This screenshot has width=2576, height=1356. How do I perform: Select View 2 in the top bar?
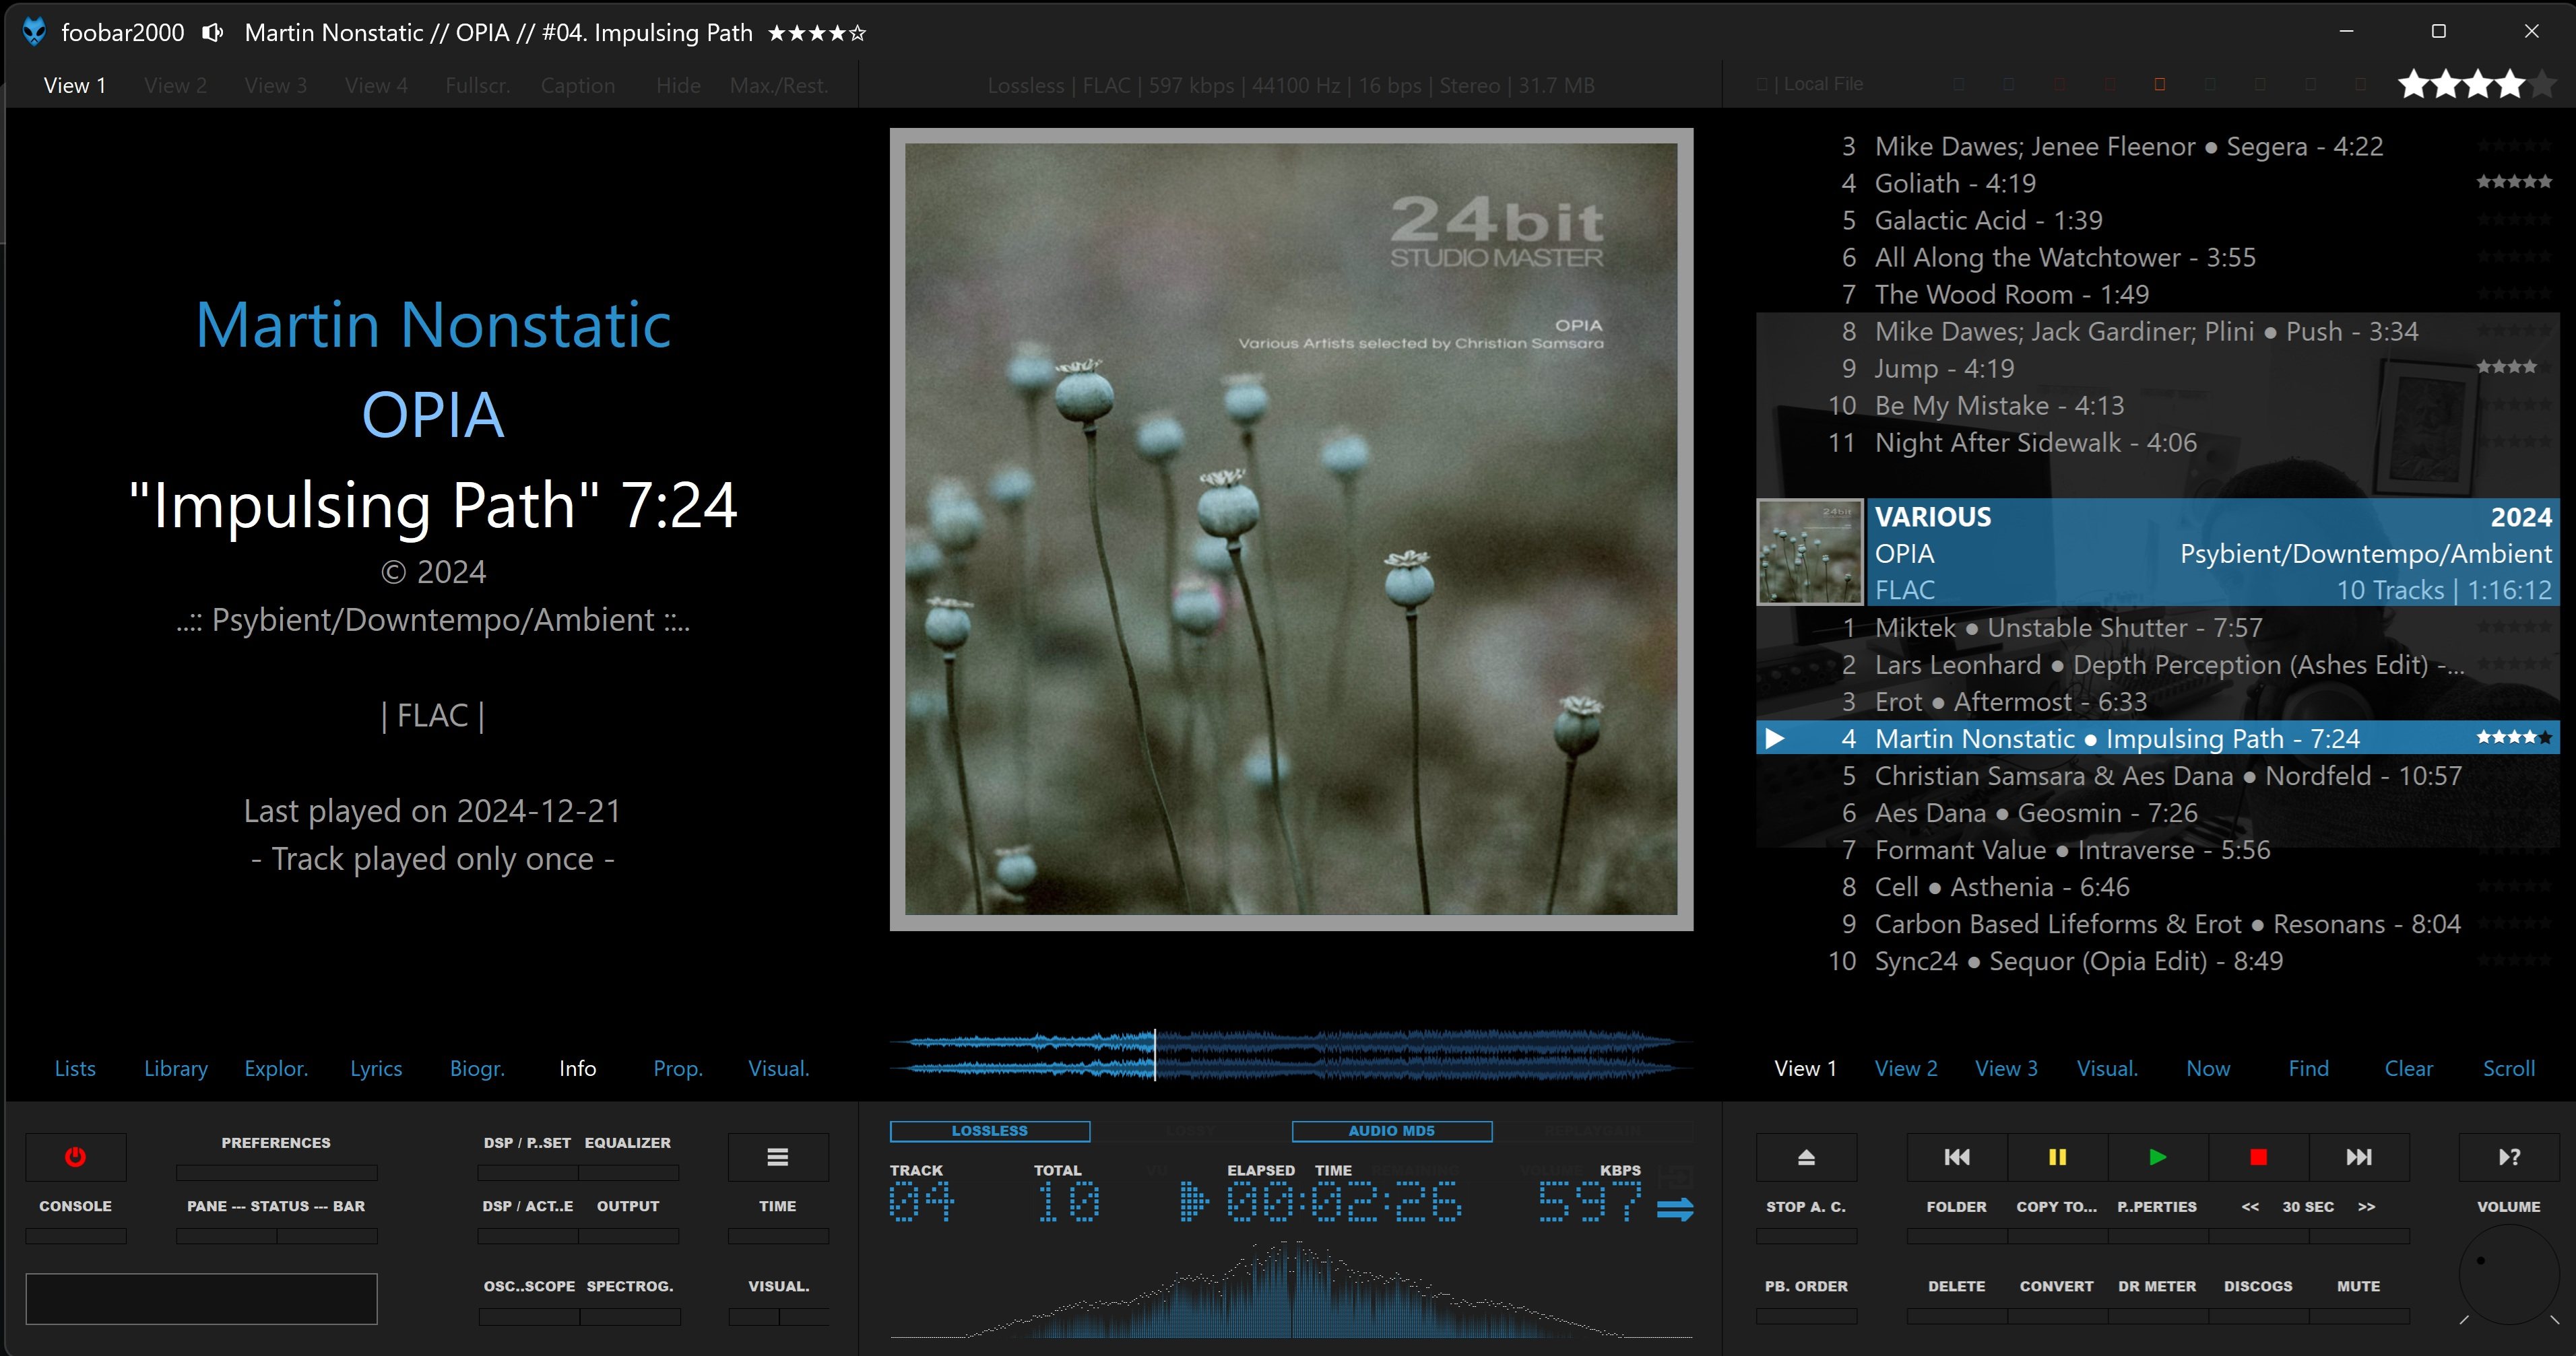(175, 86)
